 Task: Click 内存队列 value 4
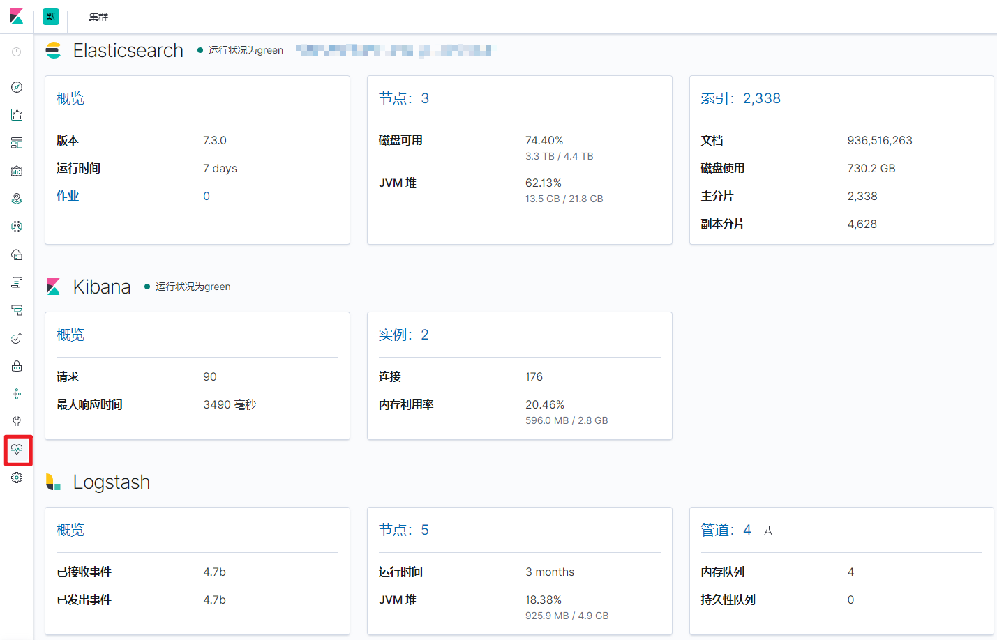pyautogui.click(x=850, y=572)
